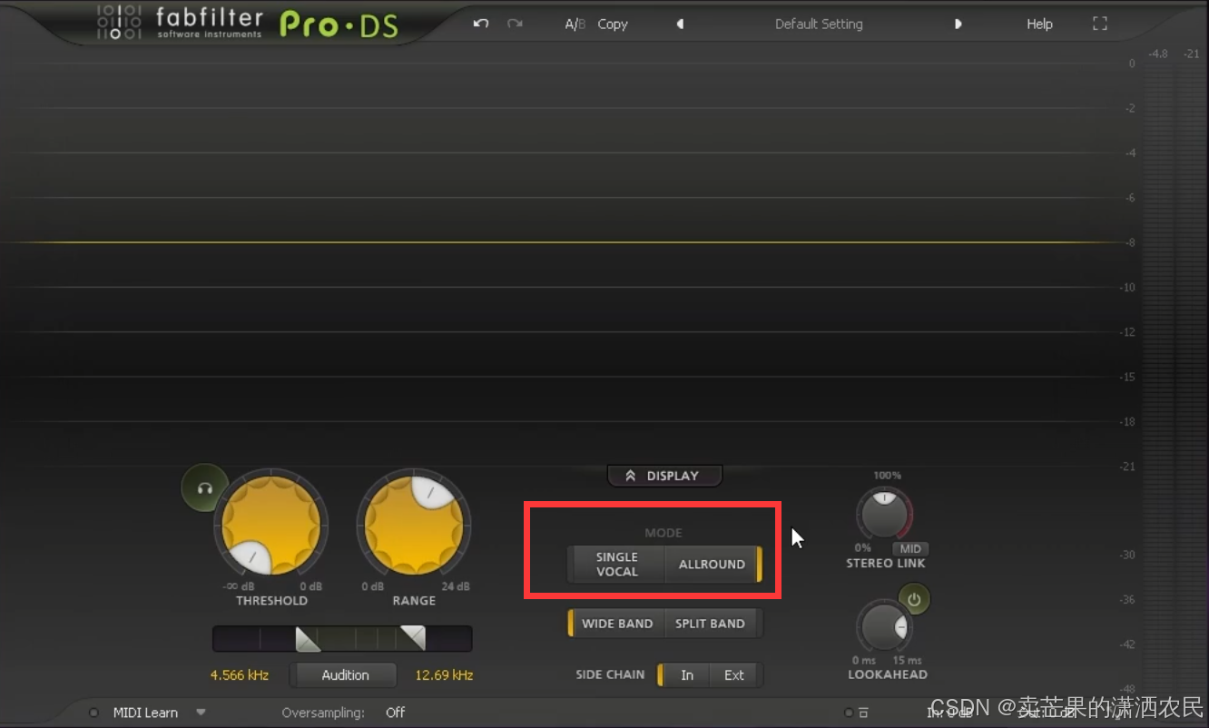The image size is (1209, 728).
Task: Open Oversampling Off selector
Action: click(x=395, y=713)
